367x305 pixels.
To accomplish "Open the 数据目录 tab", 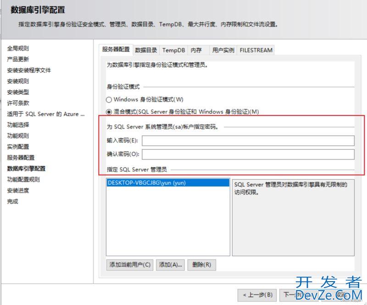I will coord(146,50).
